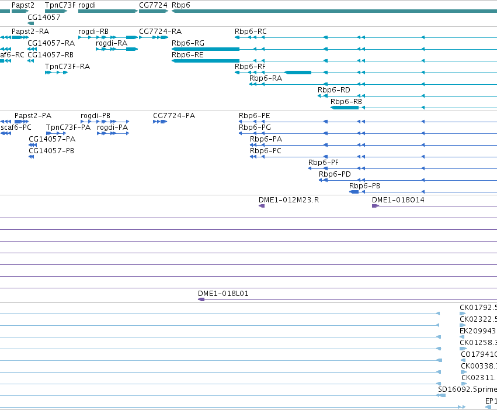Click EST label CK02322.5

[478, 319]
